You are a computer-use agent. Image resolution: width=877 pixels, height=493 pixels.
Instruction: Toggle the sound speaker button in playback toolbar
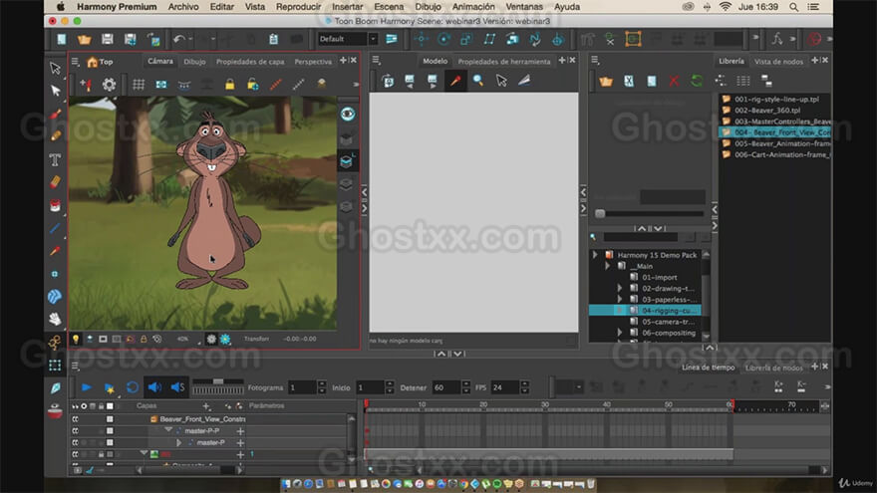[x=154, y=387]
